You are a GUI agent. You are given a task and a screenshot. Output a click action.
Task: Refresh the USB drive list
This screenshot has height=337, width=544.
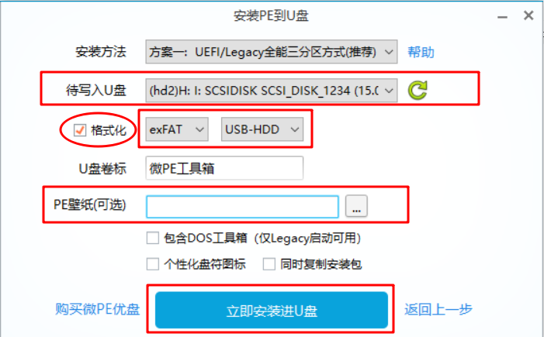click(x=418, y=90)
